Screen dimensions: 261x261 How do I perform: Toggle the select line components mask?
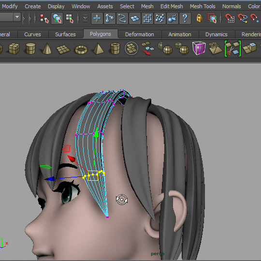click(122, 18)
